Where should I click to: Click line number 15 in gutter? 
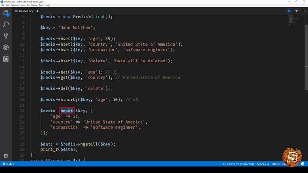tap(22, 72)
